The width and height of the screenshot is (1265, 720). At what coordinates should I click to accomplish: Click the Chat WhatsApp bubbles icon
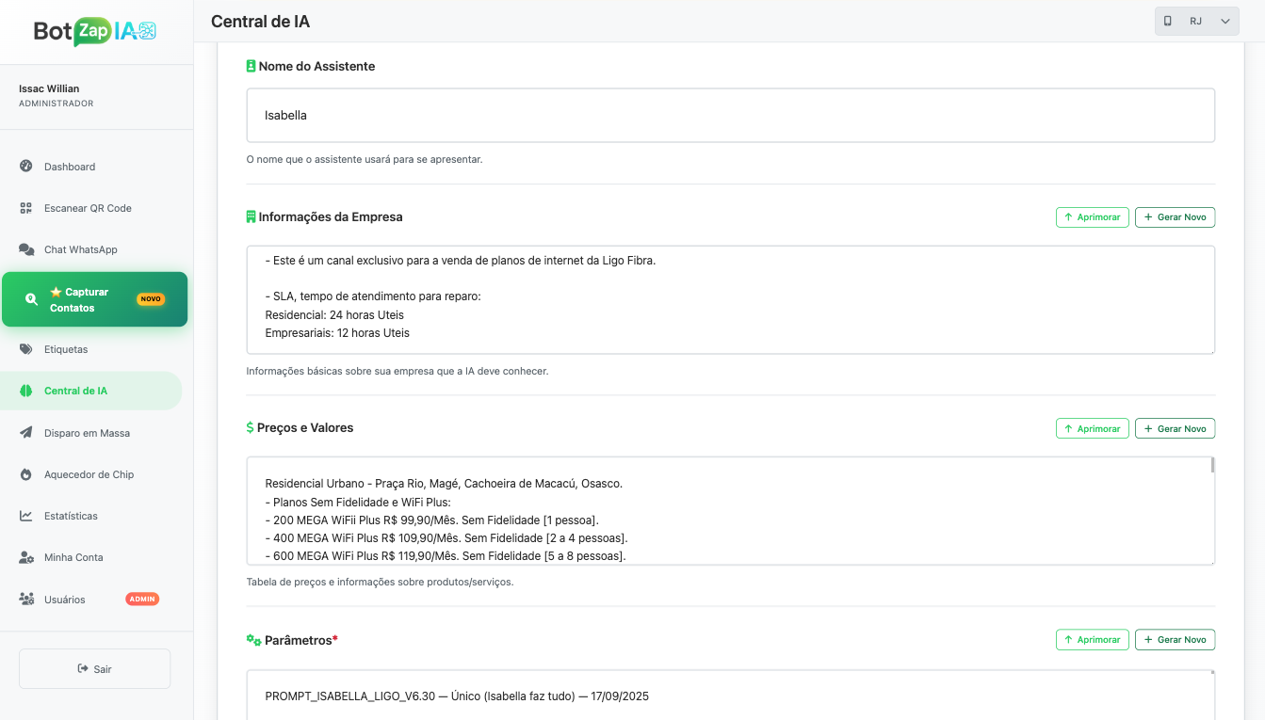26,249
